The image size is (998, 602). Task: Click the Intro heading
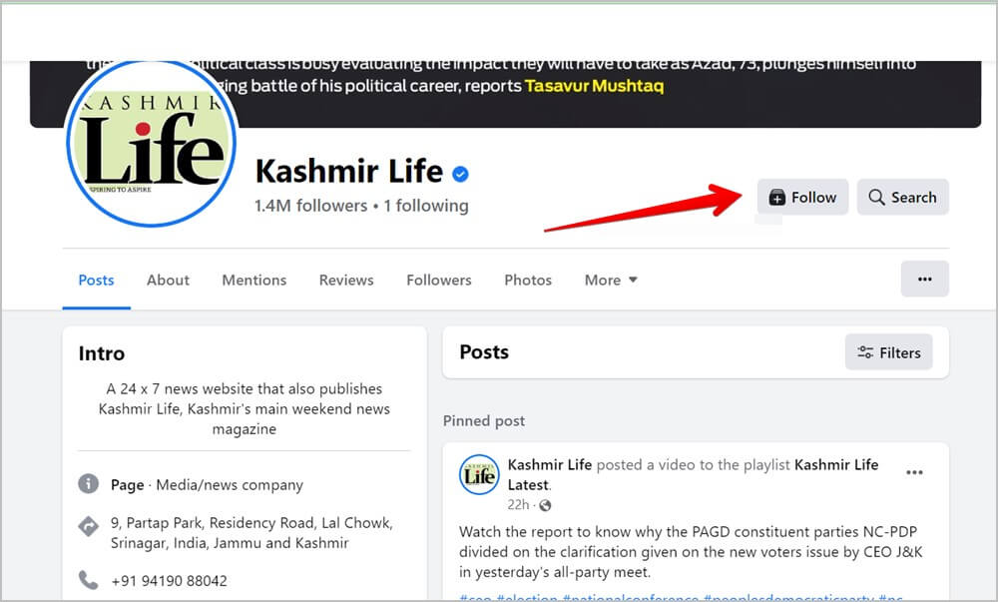click(x=101, y=353)
